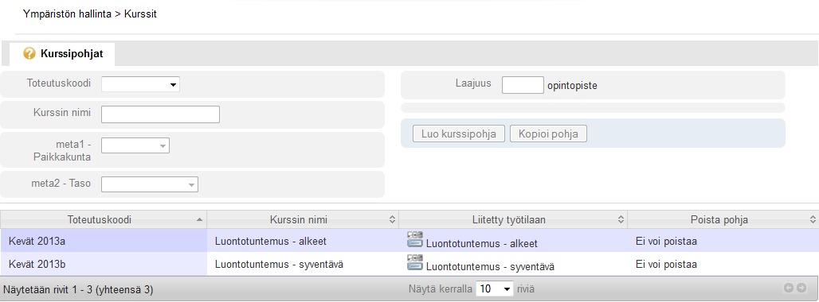The height and width of the screenshot is (302, 819).
Task: Click the Luo kurssipohja button
Action: (459, 134)
